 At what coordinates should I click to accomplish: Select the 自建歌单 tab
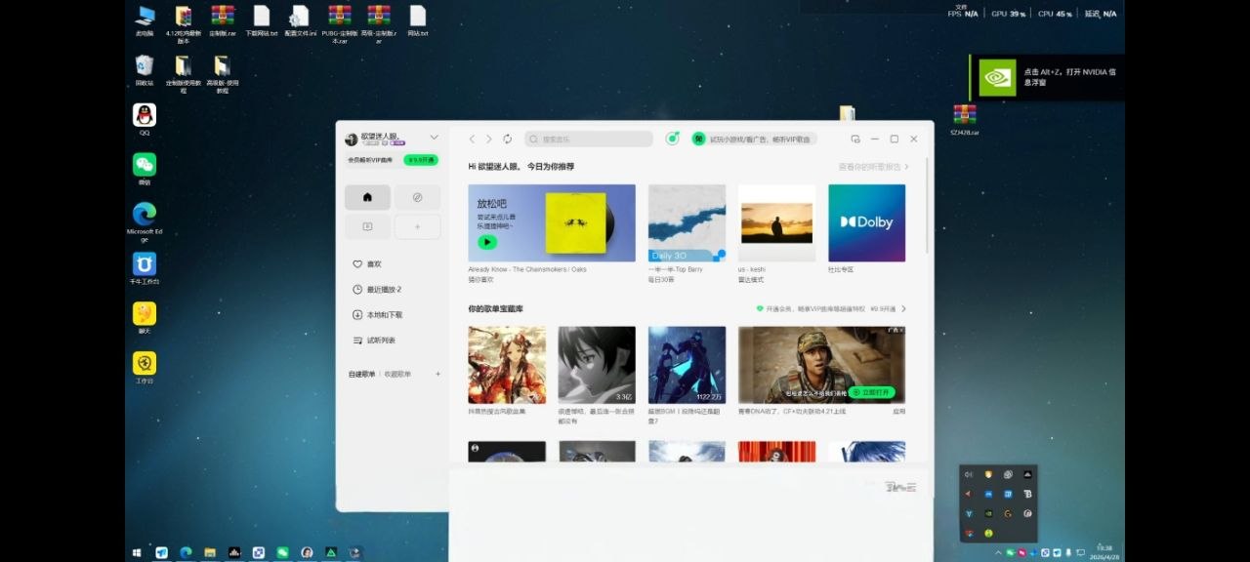[x=361, y=375]
